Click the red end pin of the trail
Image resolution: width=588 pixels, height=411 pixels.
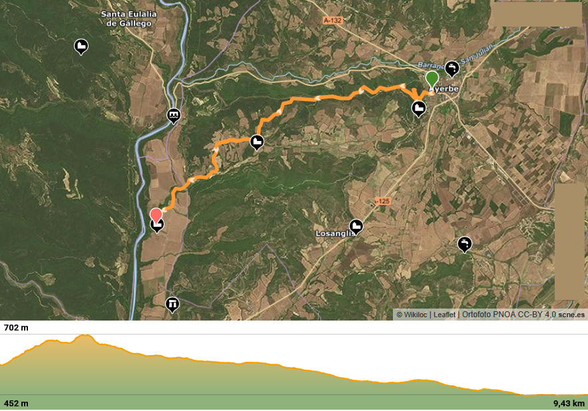pyautogui.click(x=156, y=215)
